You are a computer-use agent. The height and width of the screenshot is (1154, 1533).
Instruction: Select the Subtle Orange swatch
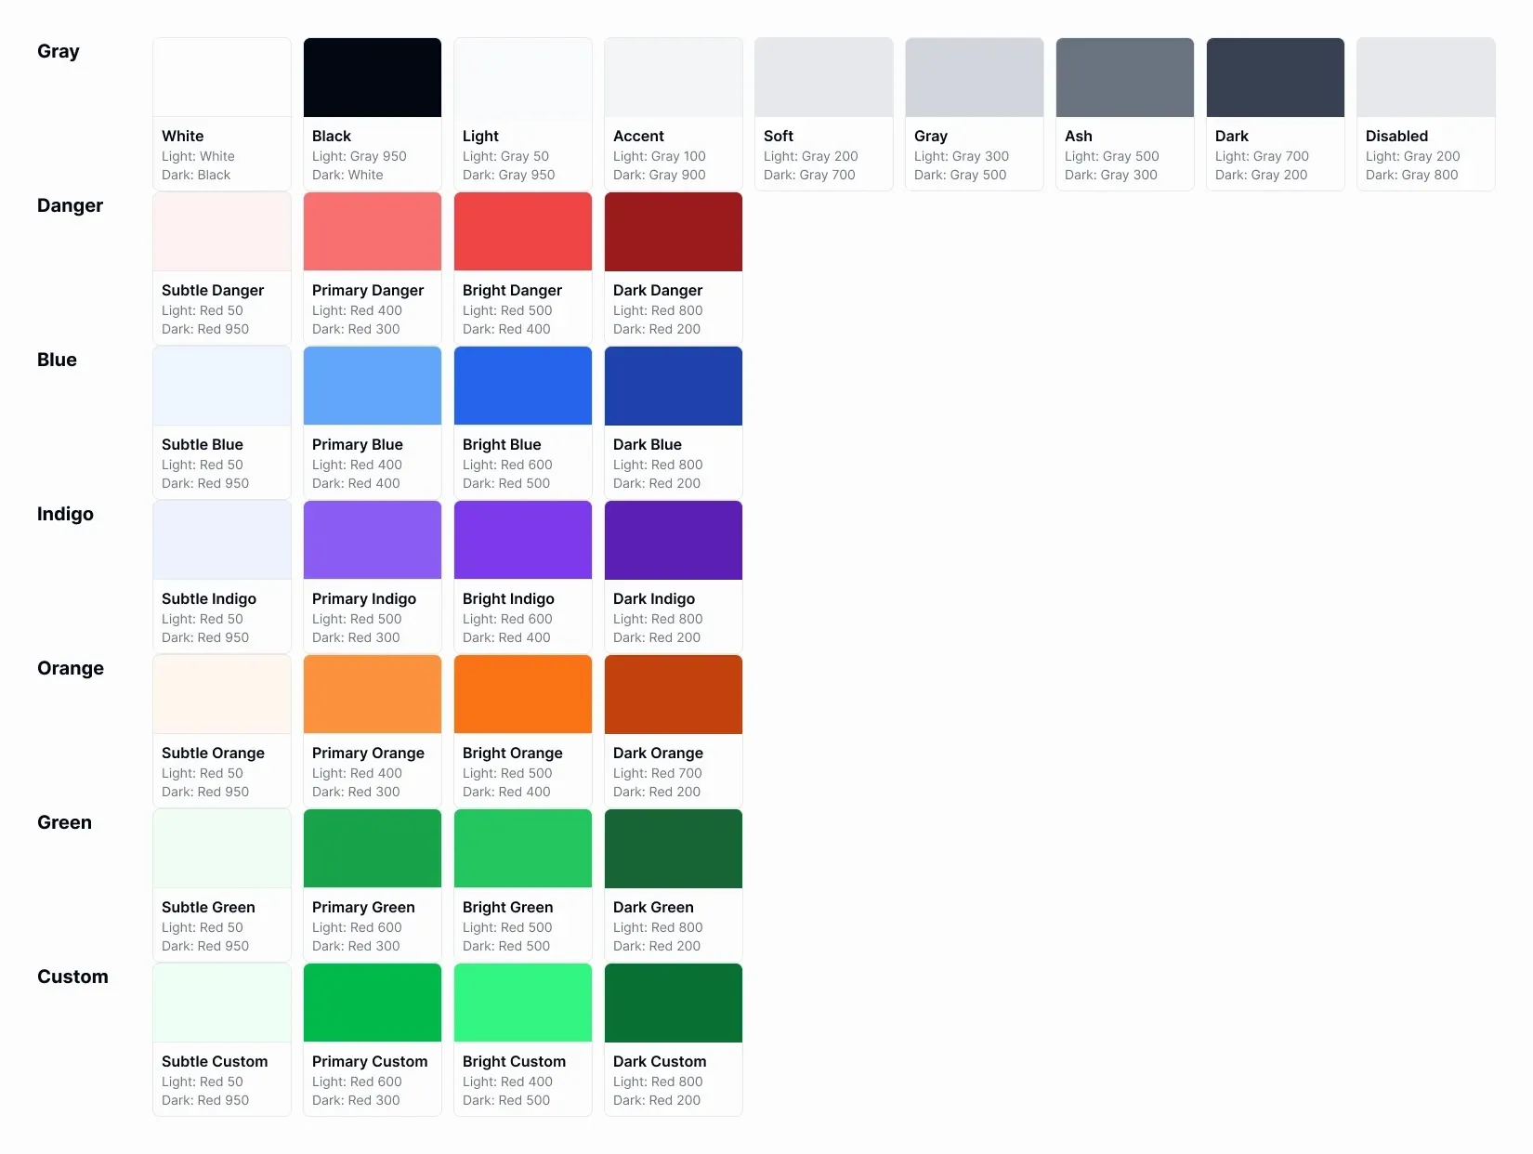click(x=222, y=694)
